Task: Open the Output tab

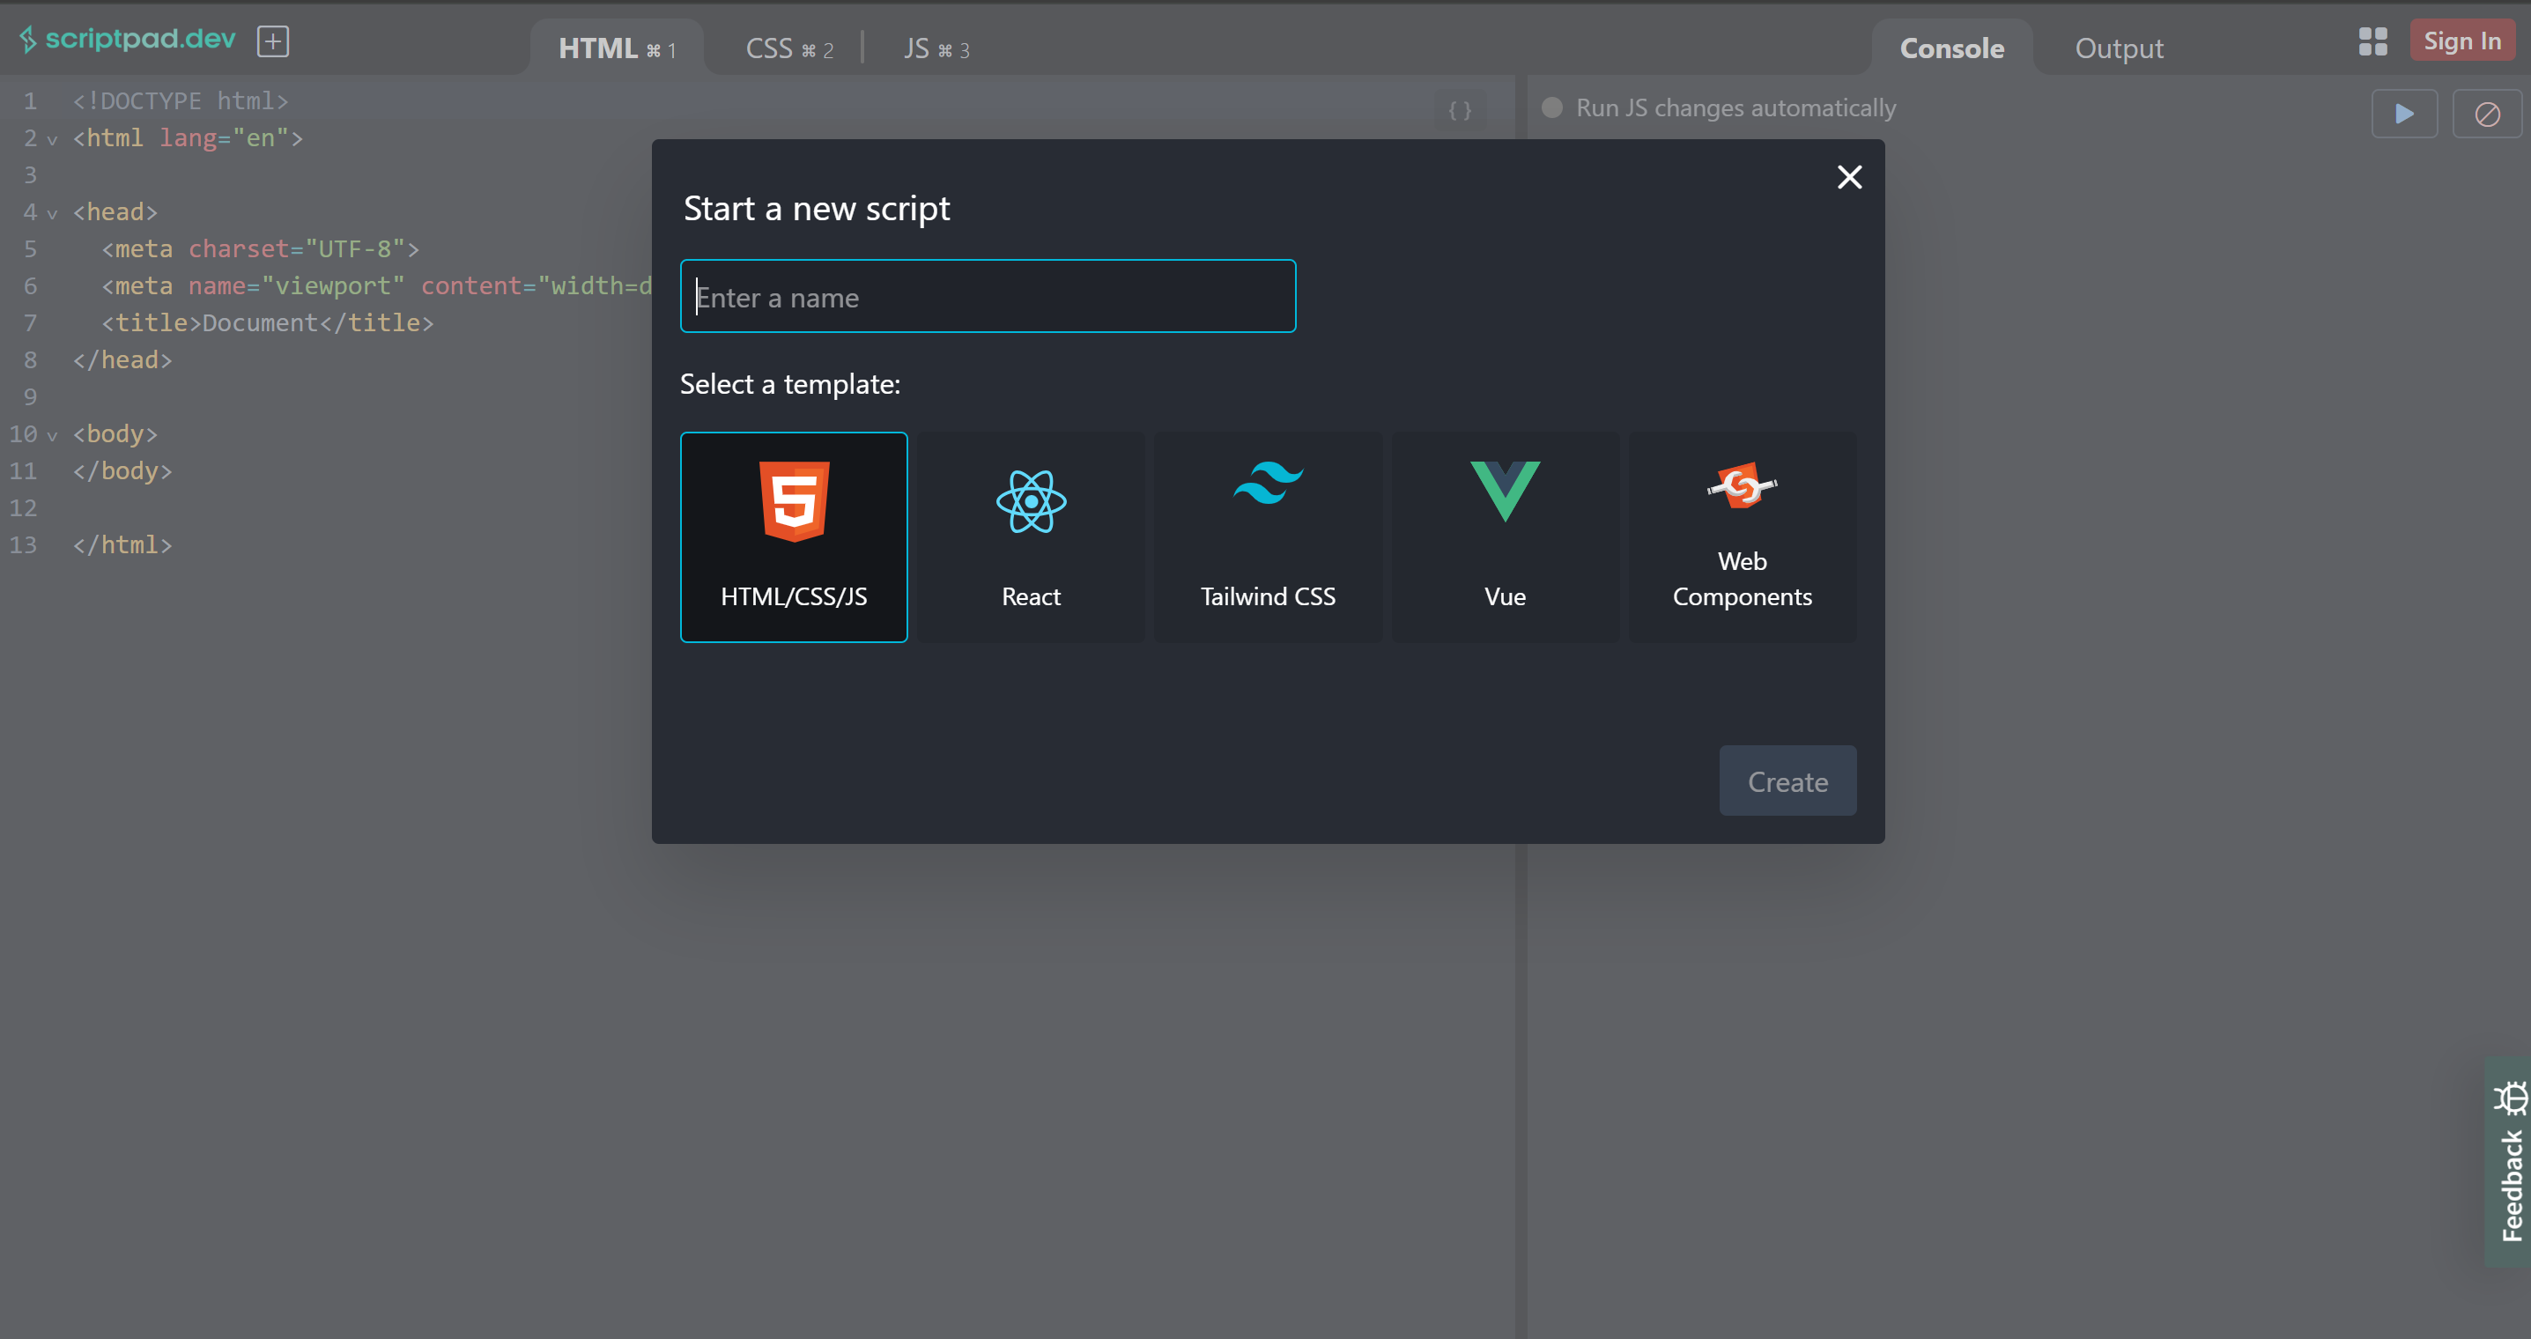Action: (x=2119, y=48)
